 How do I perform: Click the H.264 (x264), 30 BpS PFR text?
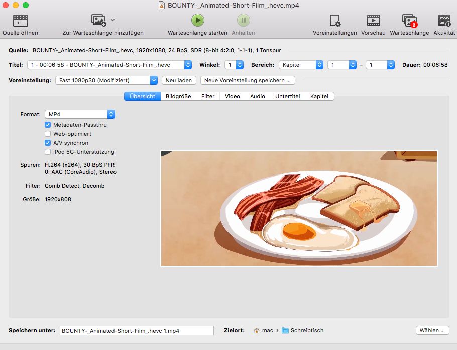click(79, 165)
